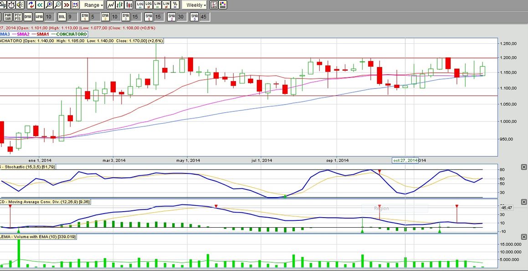The width and height of the screenshot is (528, 271).
Task: Toggle Bollinger bands BOL button
Action: 62,17
